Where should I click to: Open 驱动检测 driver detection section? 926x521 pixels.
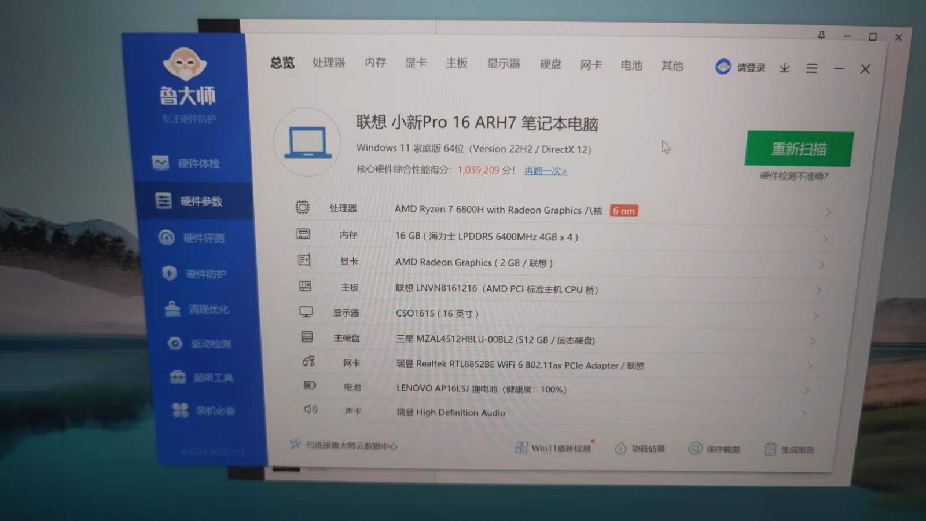click(x=199, y=343)
